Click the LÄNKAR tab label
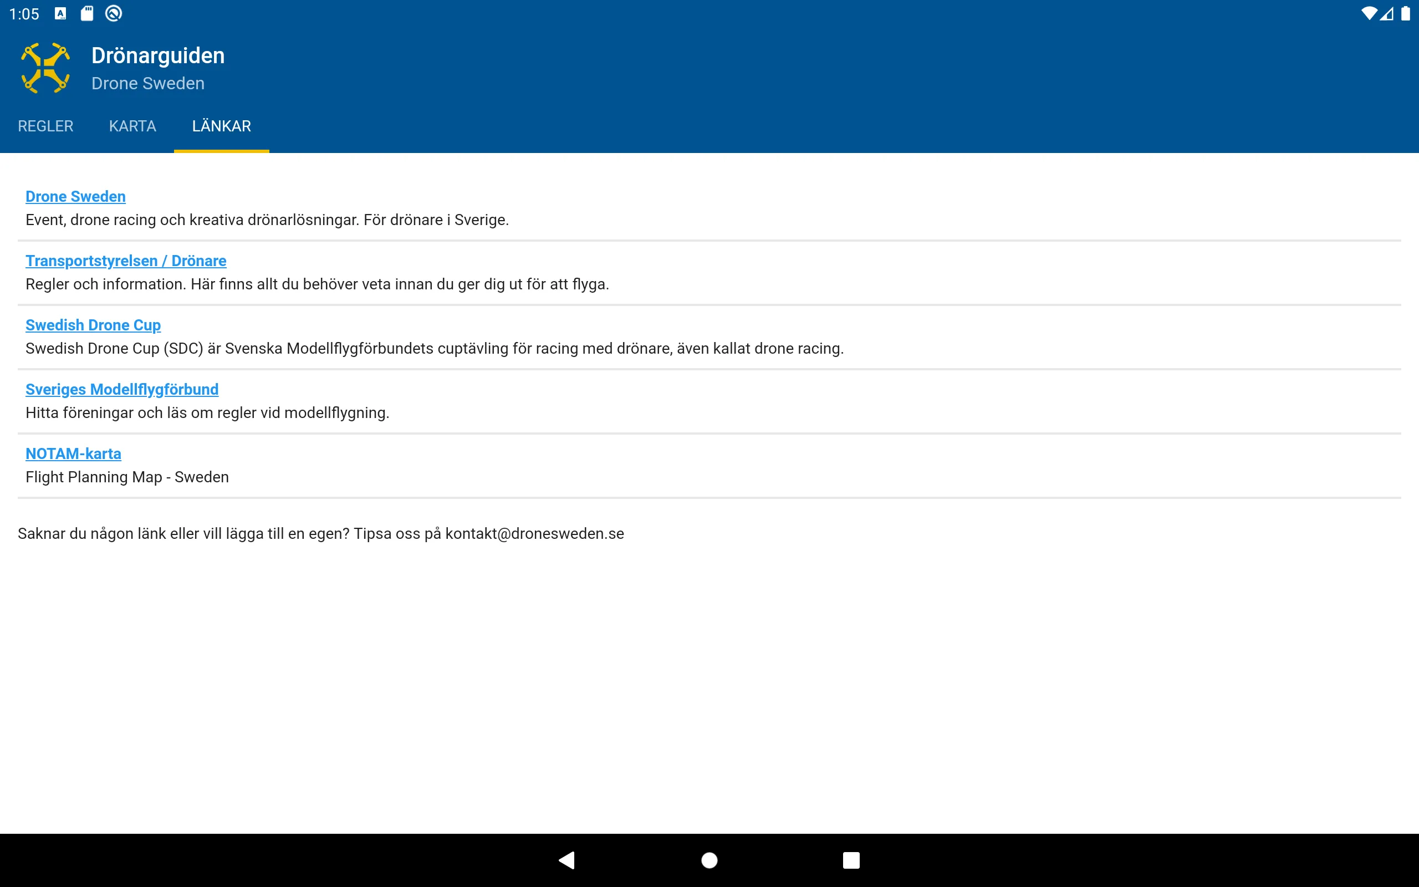1419x887 pixels. tap(221, 126)
